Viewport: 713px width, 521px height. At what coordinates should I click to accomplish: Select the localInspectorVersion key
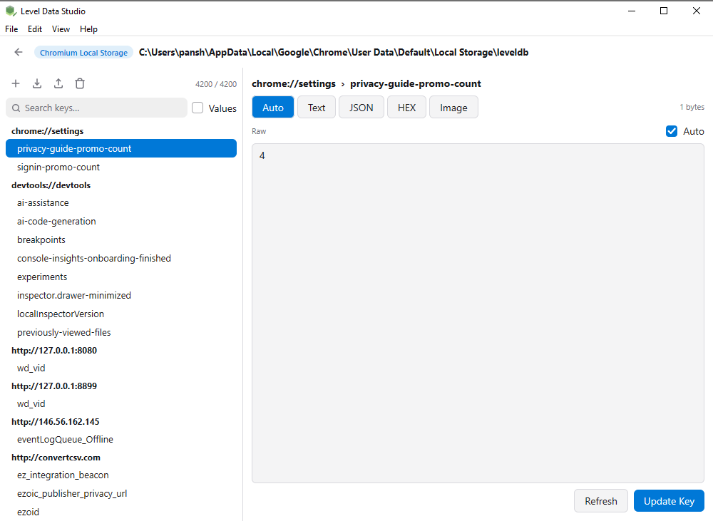click(x=121, y=314)
